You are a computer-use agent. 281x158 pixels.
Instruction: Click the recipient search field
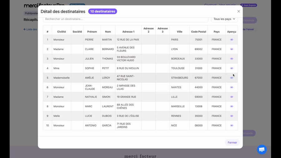point(126,19)
